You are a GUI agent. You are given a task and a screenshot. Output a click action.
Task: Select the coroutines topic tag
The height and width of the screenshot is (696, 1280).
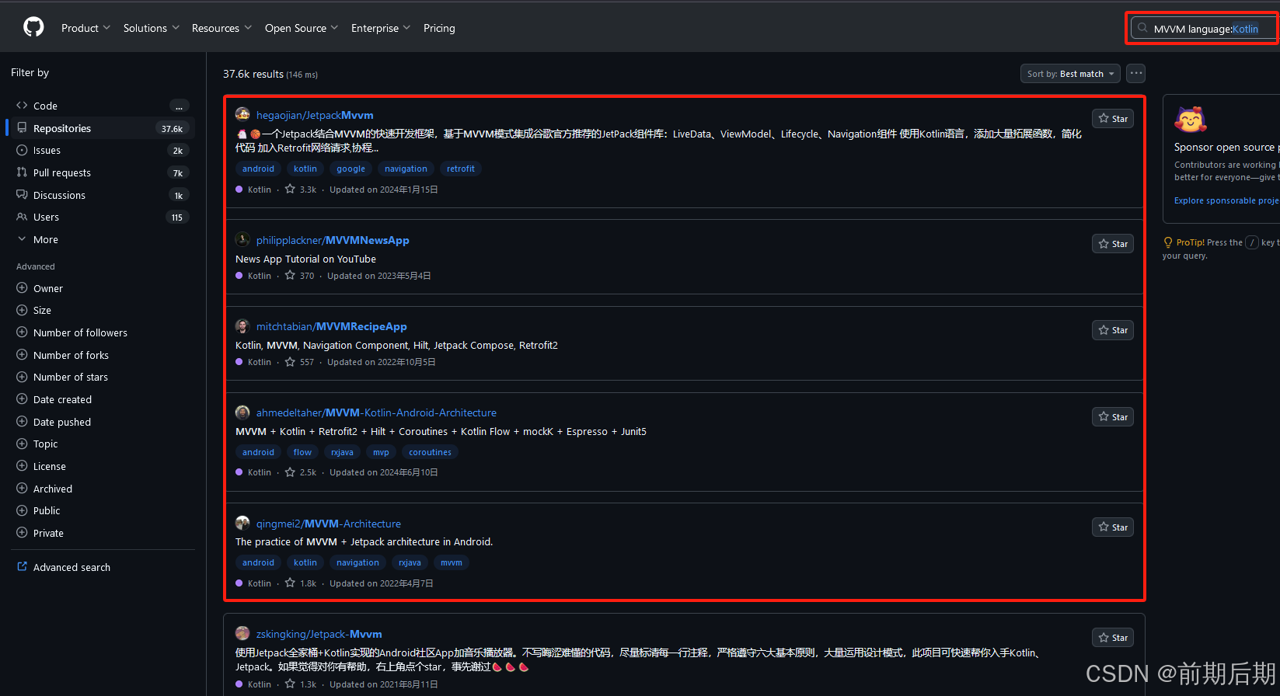(x=430, y=452)
